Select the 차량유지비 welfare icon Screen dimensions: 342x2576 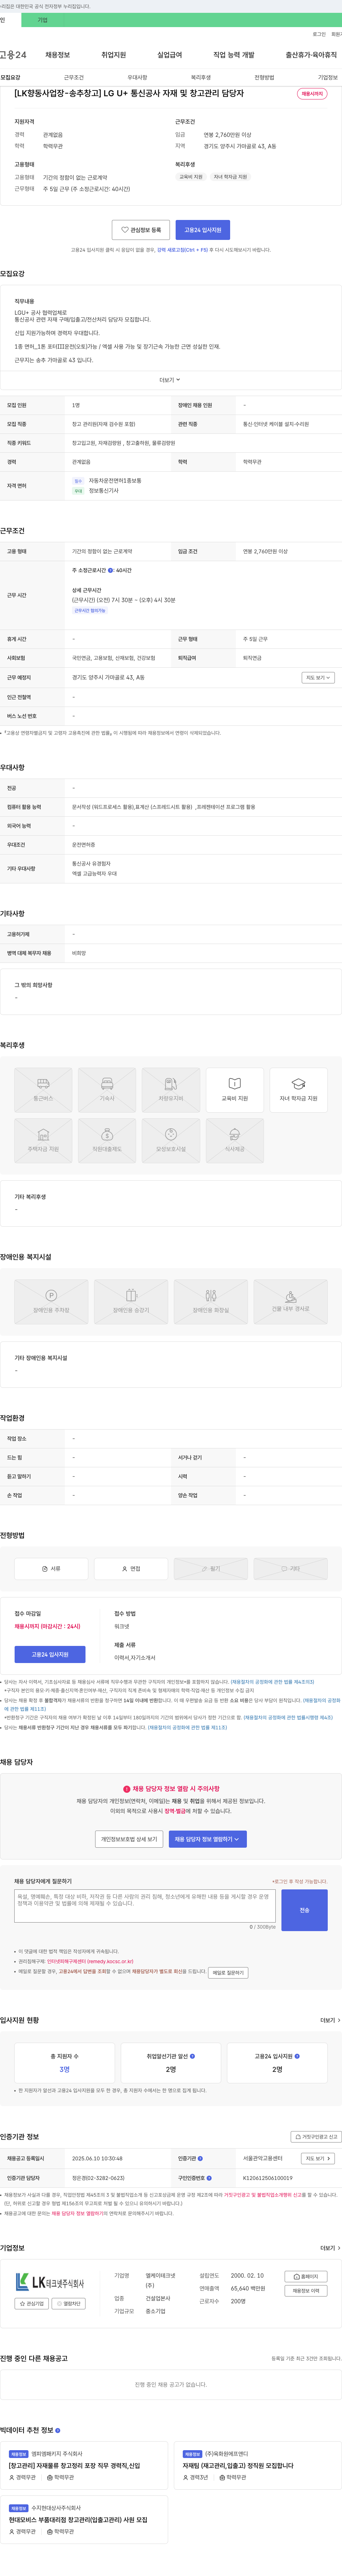pos(171,1090)
